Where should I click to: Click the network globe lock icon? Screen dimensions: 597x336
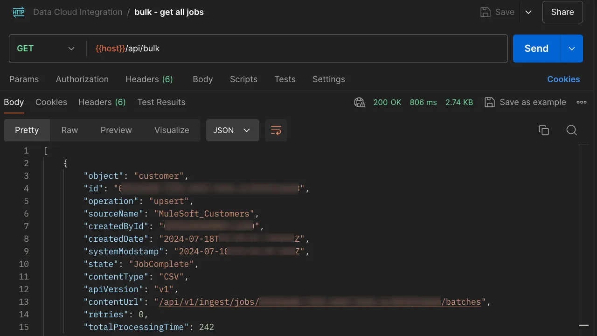(360, 102)
